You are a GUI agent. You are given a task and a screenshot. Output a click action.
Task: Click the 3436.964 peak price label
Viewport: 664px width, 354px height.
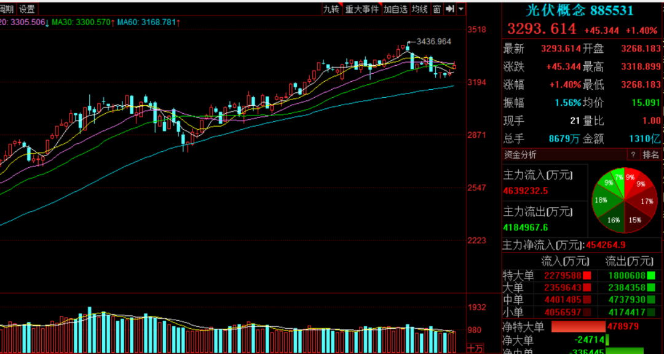click(433, 42)
